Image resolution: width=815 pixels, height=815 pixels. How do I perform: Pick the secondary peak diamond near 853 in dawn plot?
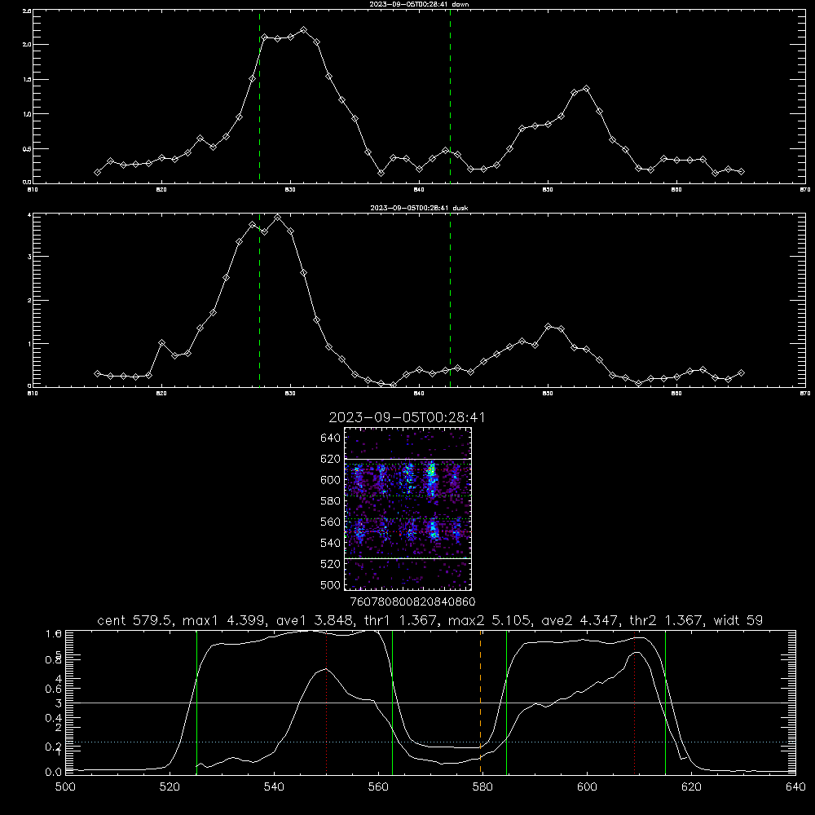click(x=586, y=89)
